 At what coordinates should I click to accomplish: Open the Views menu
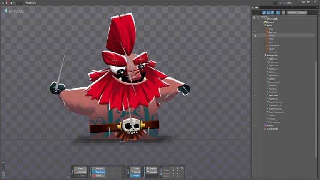click(288, 3)
